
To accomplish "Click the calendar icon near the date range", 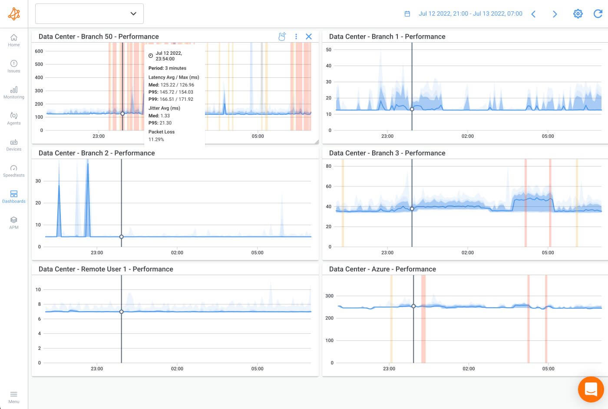I will (407, 13).
